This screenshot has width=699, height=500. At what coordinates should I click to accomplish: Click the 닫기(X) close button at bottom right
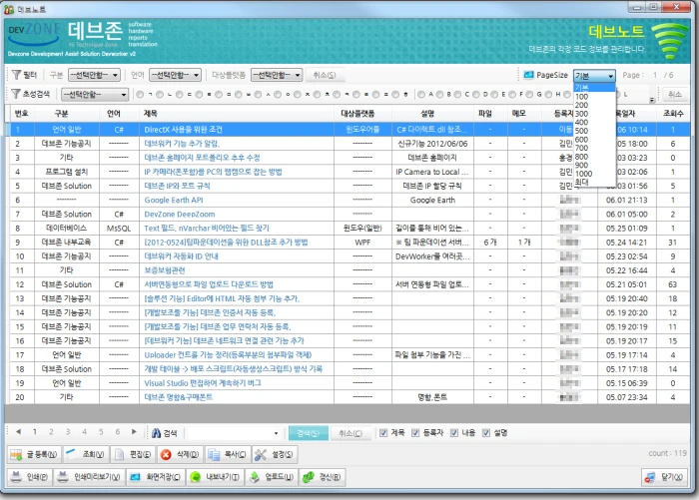664,477
